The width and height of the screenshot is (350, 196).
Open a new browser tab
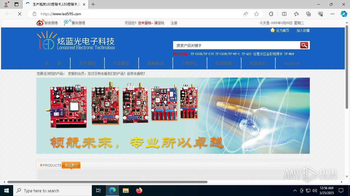tap(93, 4)
